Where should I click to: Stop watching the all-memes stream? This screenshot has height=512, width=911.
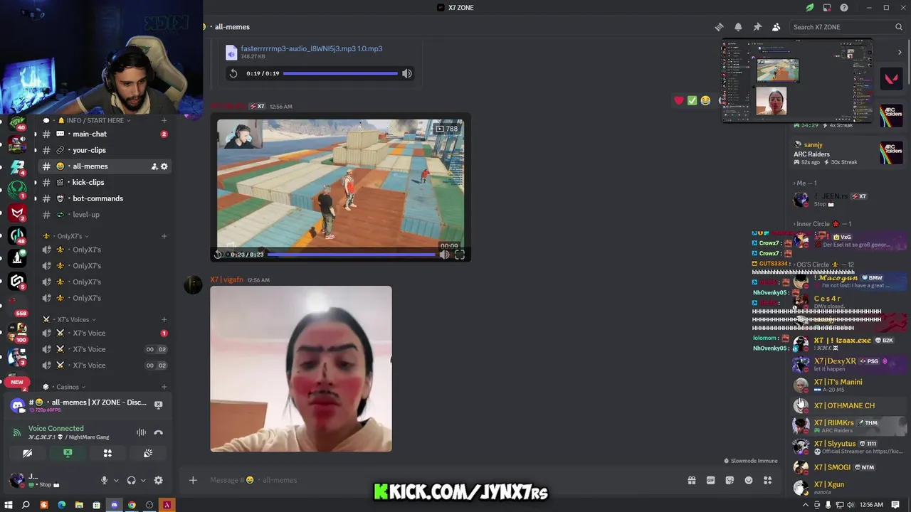tap(158, 405)
